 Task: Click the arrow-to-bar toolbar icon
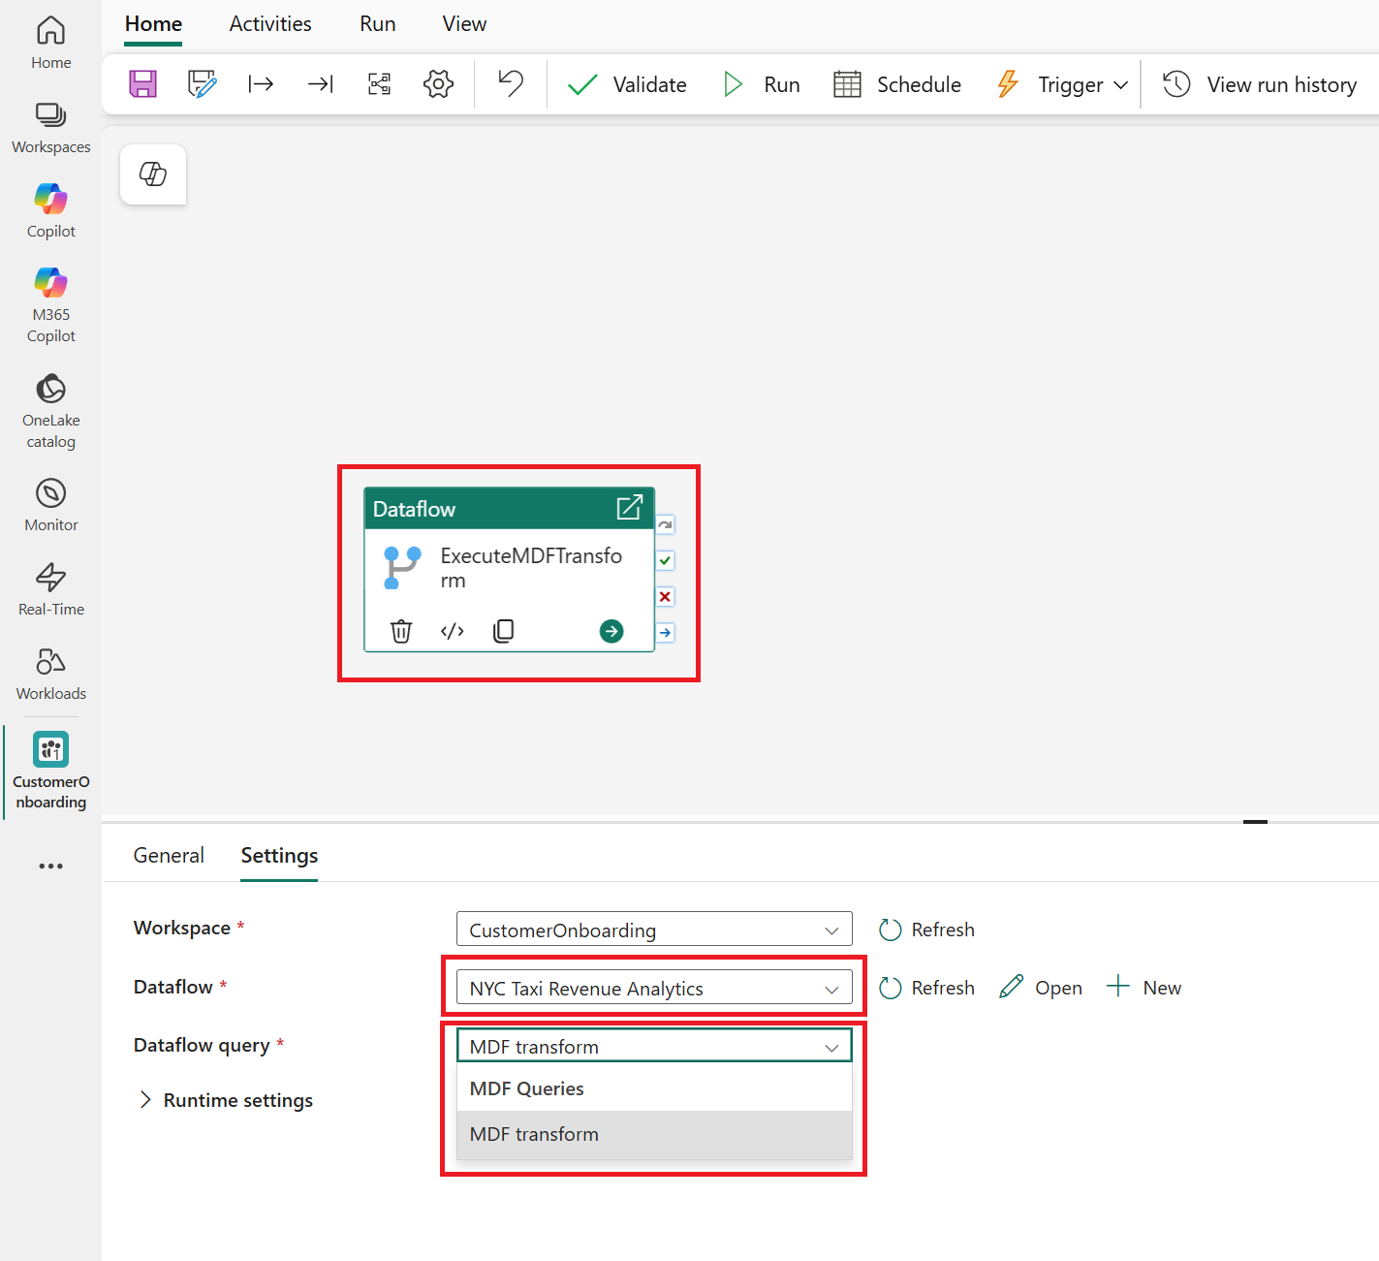[x=320, y=84]
